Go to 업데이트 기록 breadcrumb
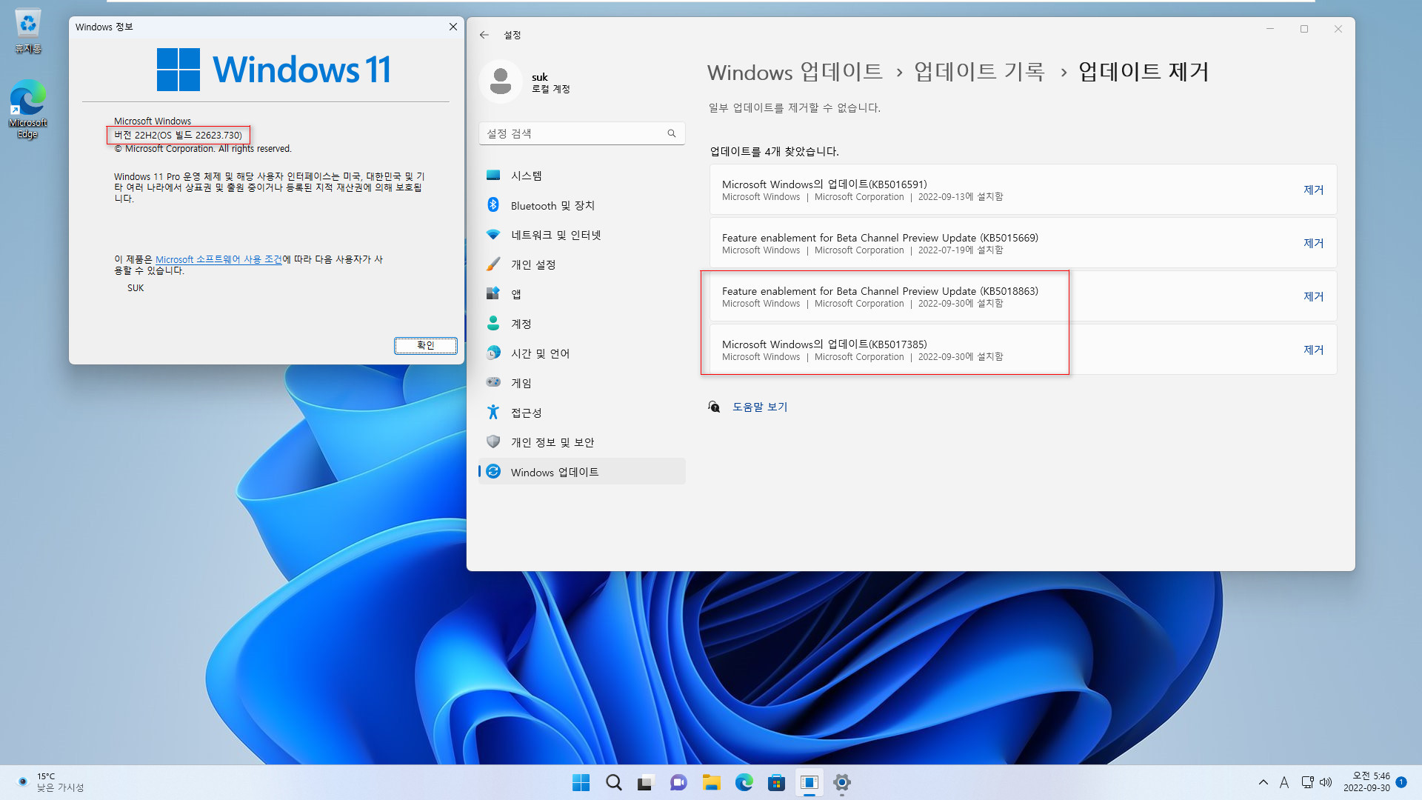Viewport: 1422px width, 800px height. point(979,72)
